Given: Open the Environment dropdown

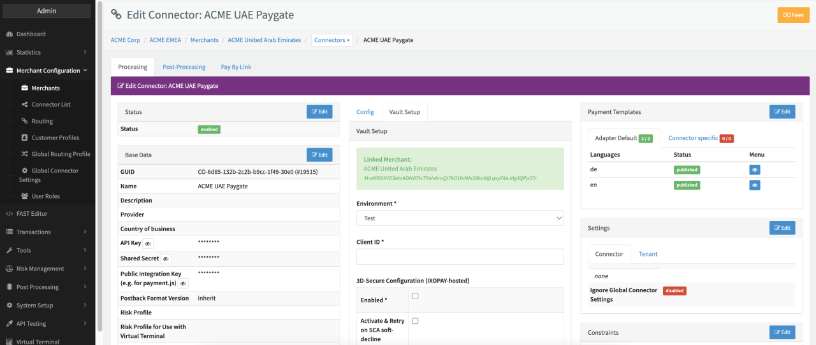Looking at the screenshot, I should 460,218.
